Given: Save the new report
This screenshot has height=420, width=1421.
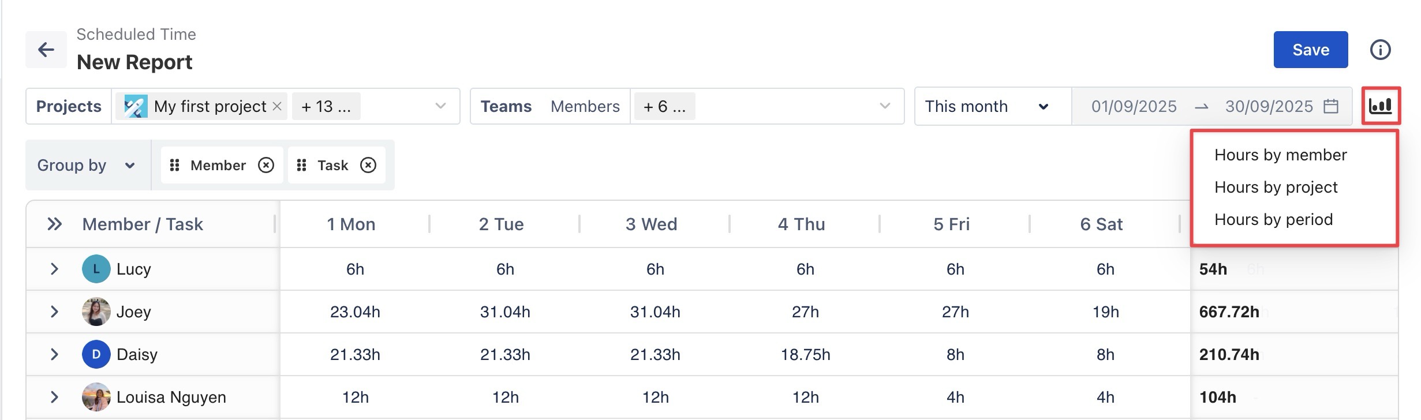Looking at the screenshot, I should (x=1310, y=50).
